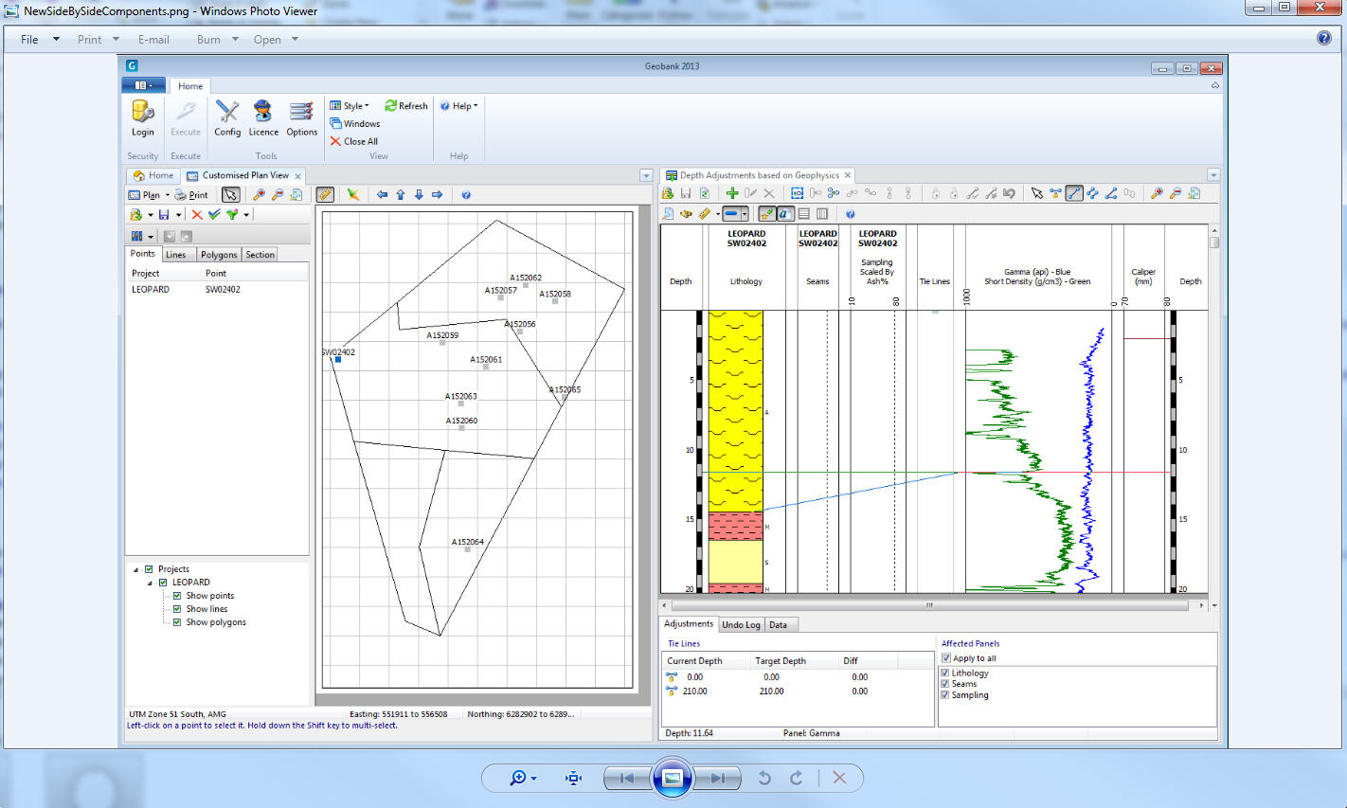Expand the Help dropdown in the ribbon

(459, 106)
